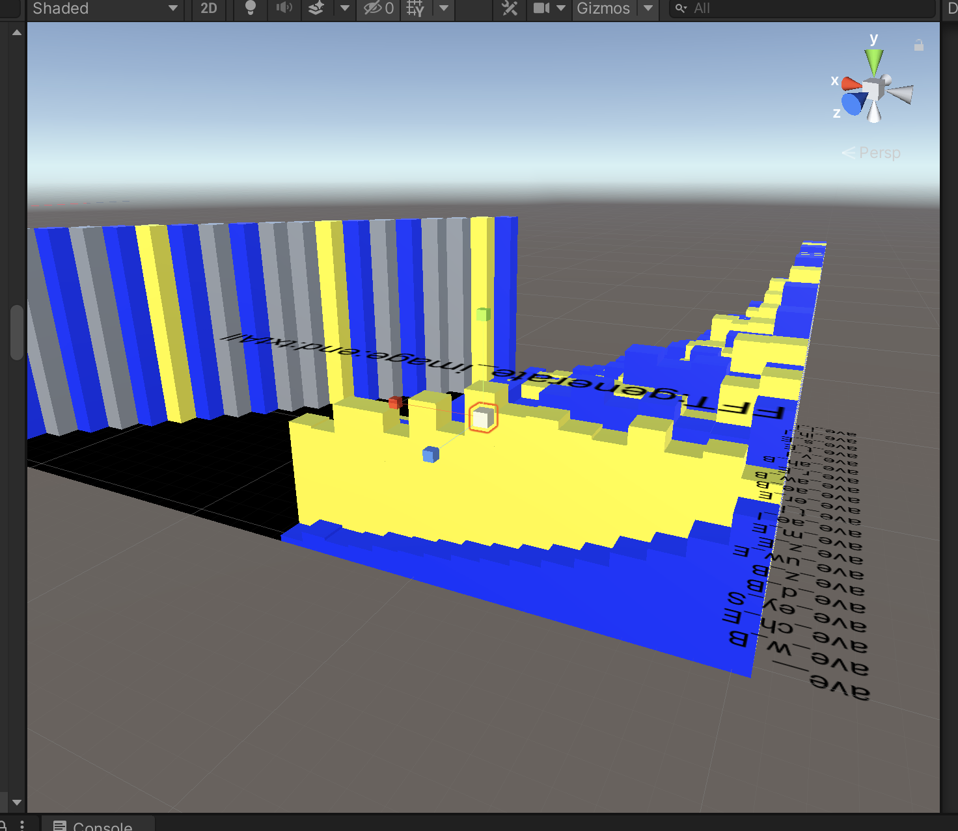
Task: Toggle scene audio speaker icon
Action: pyautogui.click(x=284, y=8)
